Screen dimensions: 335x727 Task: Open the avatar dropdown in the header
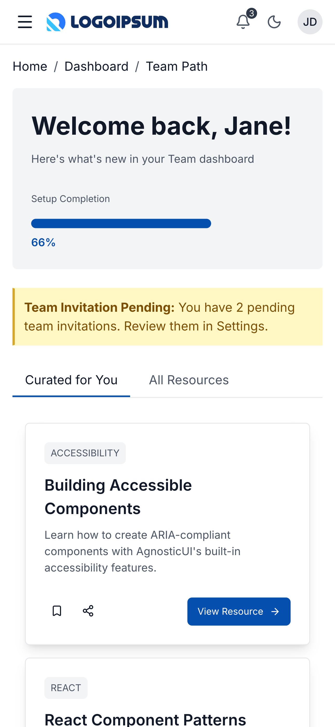pos(310,22)
